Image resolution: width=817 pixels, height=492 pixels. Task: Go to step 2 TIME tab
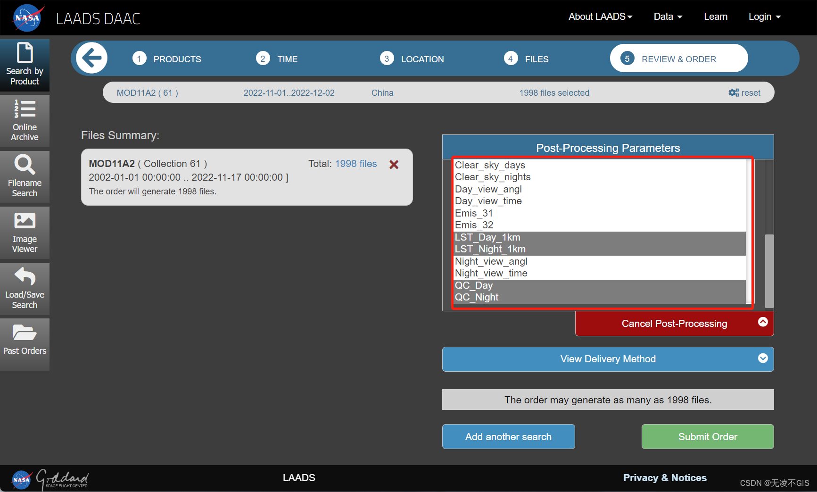277,58
